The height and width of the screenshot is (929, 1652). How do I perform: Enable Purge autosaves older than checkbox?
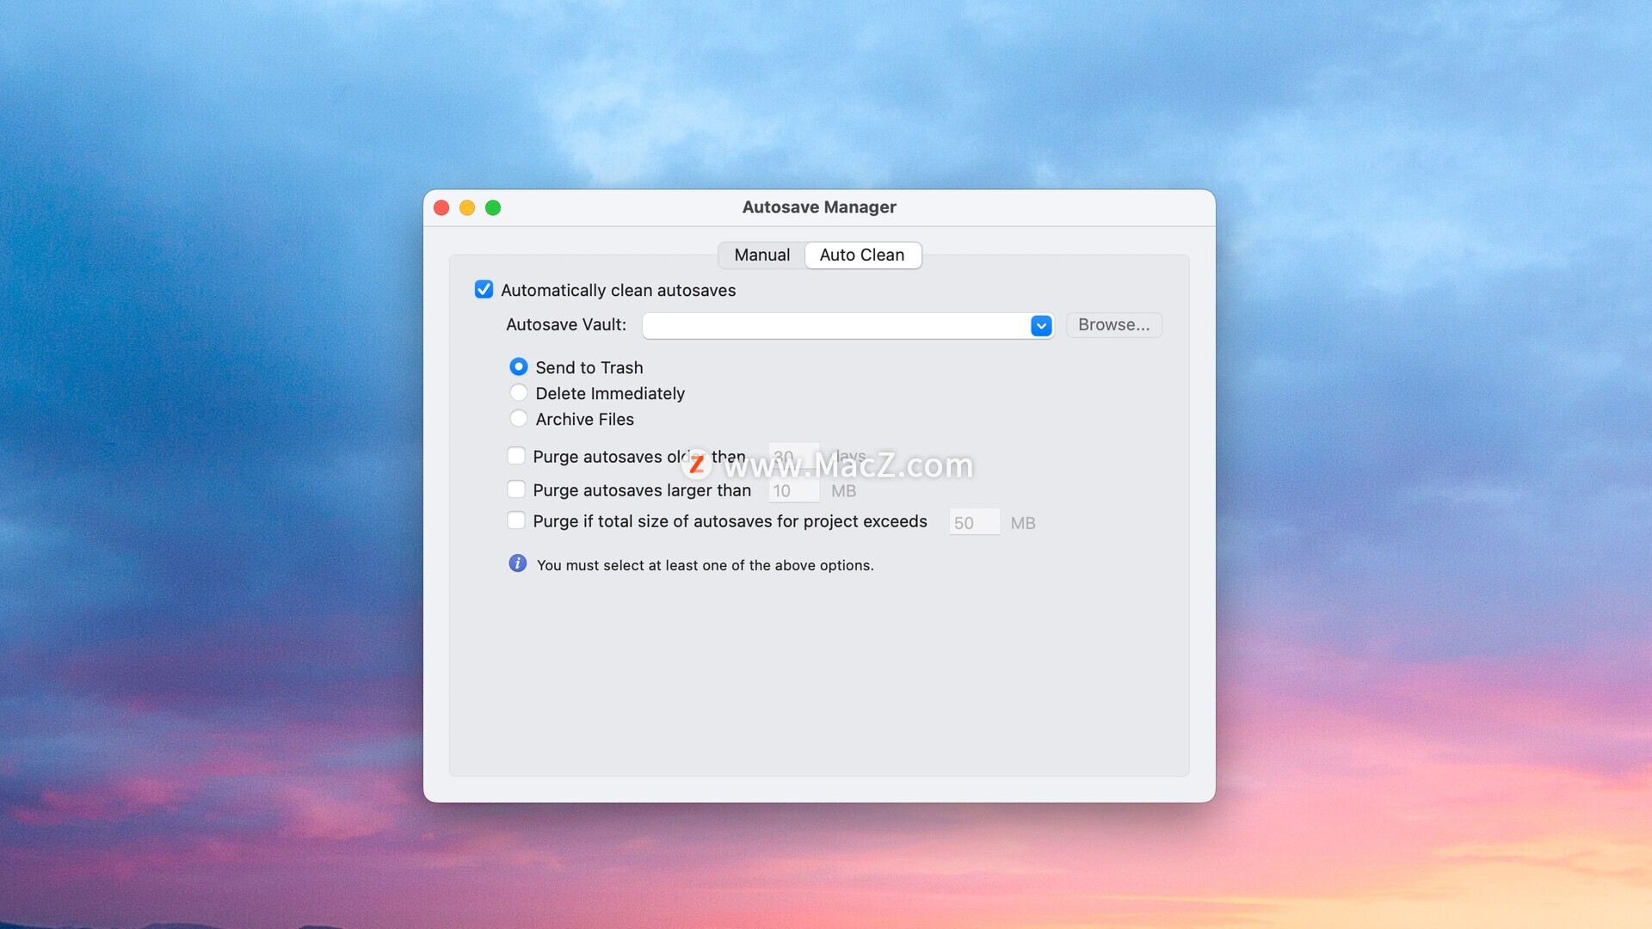[x=516, y=456]
